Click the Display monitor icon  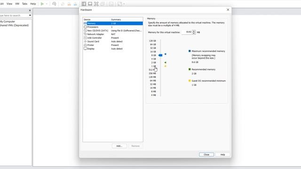tap(85, 49)
